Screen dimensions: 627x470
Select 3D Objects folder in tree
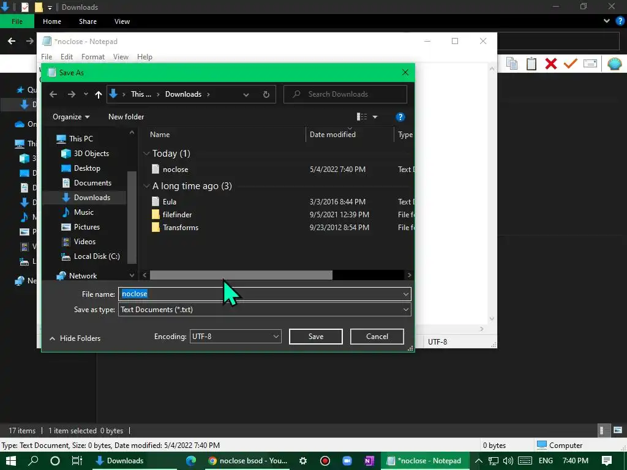point(84,154)
